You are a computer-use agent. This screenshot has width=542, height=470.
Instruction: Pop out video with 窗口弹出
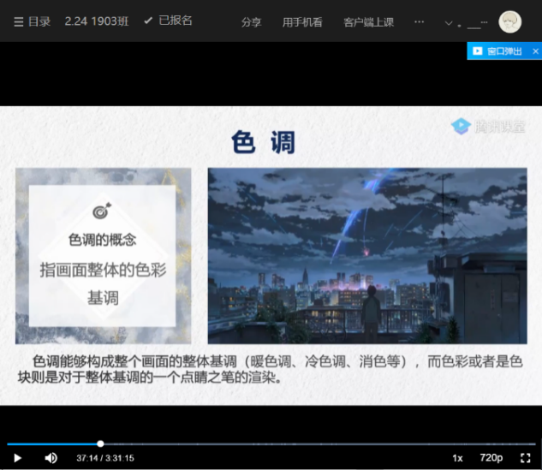[x=497, y=51]
